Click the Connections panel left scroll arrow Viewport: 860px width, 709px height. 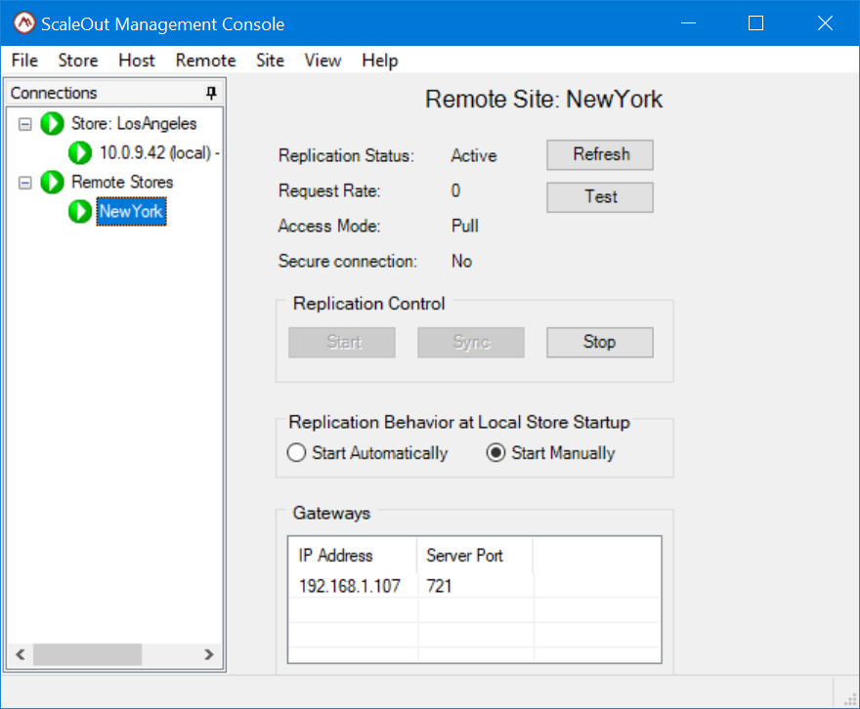[21, 654]
